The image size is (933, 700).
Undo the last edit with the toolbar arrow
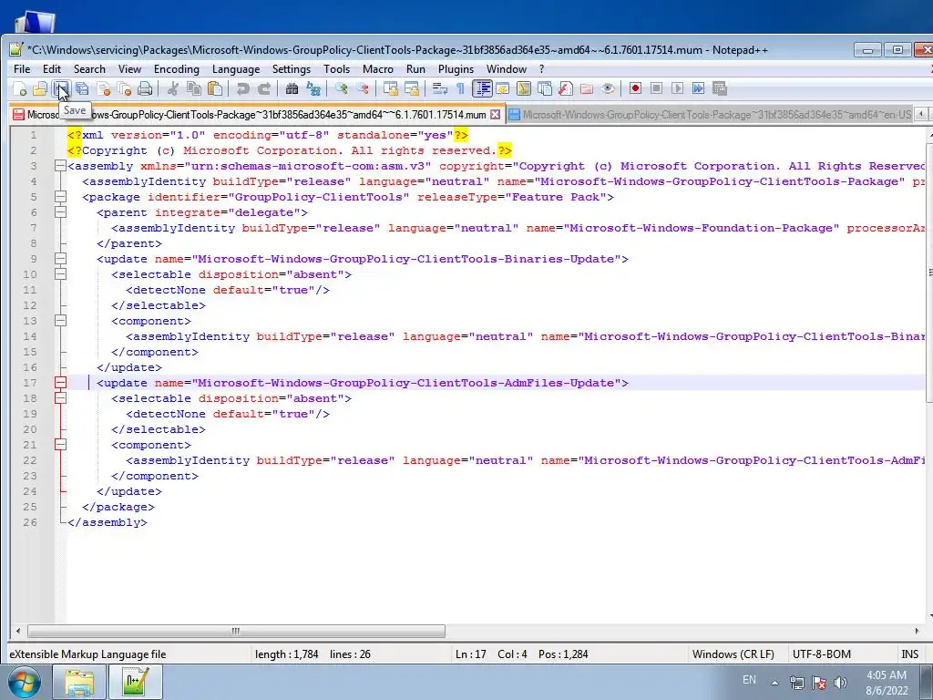(x=242, y=88)
